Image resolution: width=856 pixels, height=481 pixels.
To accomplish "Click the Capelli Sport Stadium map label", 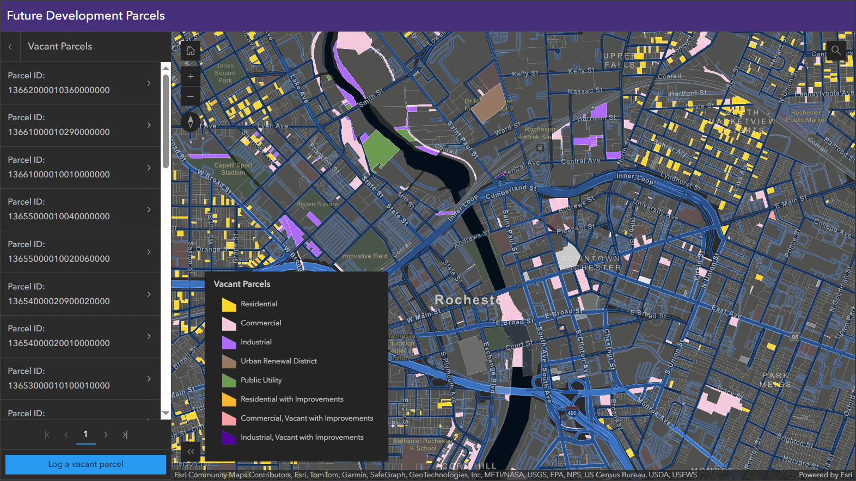I will tap(233, 169).
